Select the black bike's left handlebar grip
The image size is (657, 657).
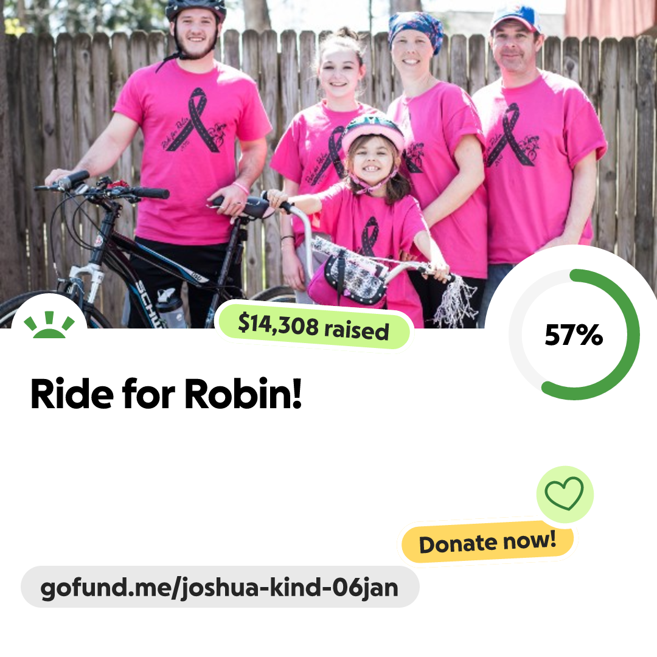point(74,179)
